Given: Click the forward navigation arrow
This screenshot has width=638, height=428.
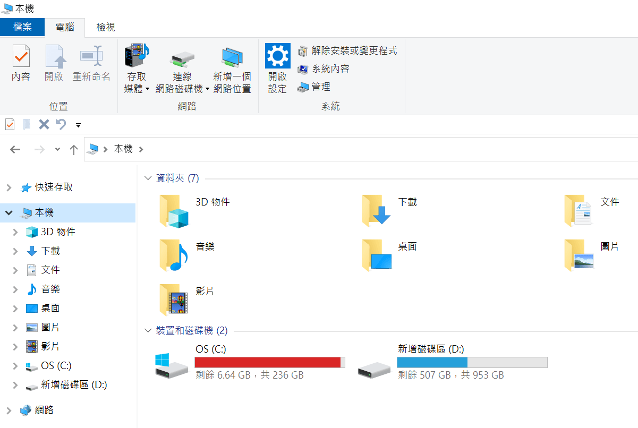Looking at the screenshot, I should [x=39, y=149].
